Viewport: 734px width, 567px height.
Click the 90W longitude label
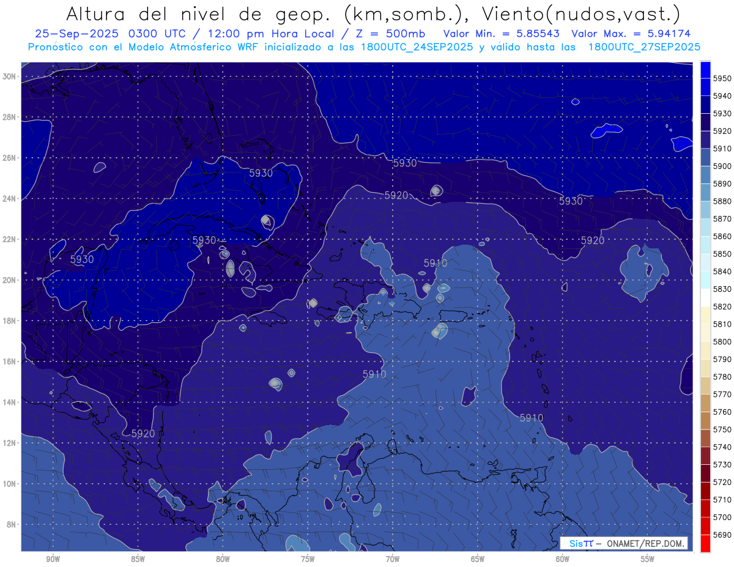53,559
